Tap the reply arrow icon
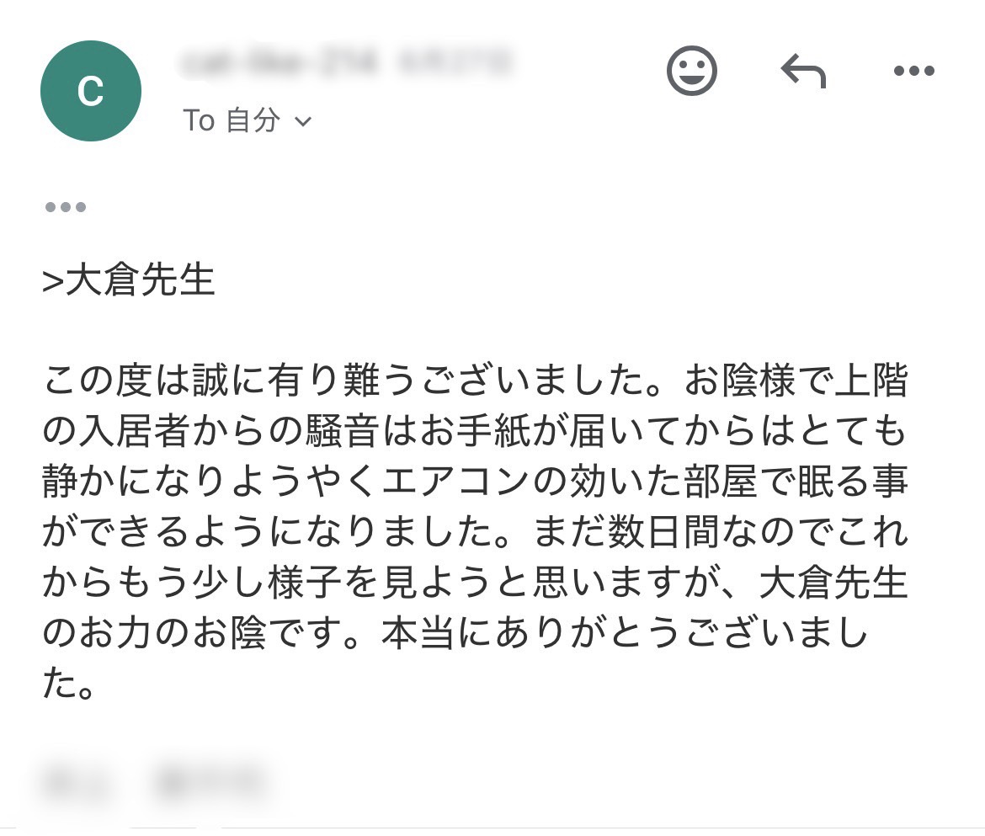985x836 pixels. click(x=803, y=71)
